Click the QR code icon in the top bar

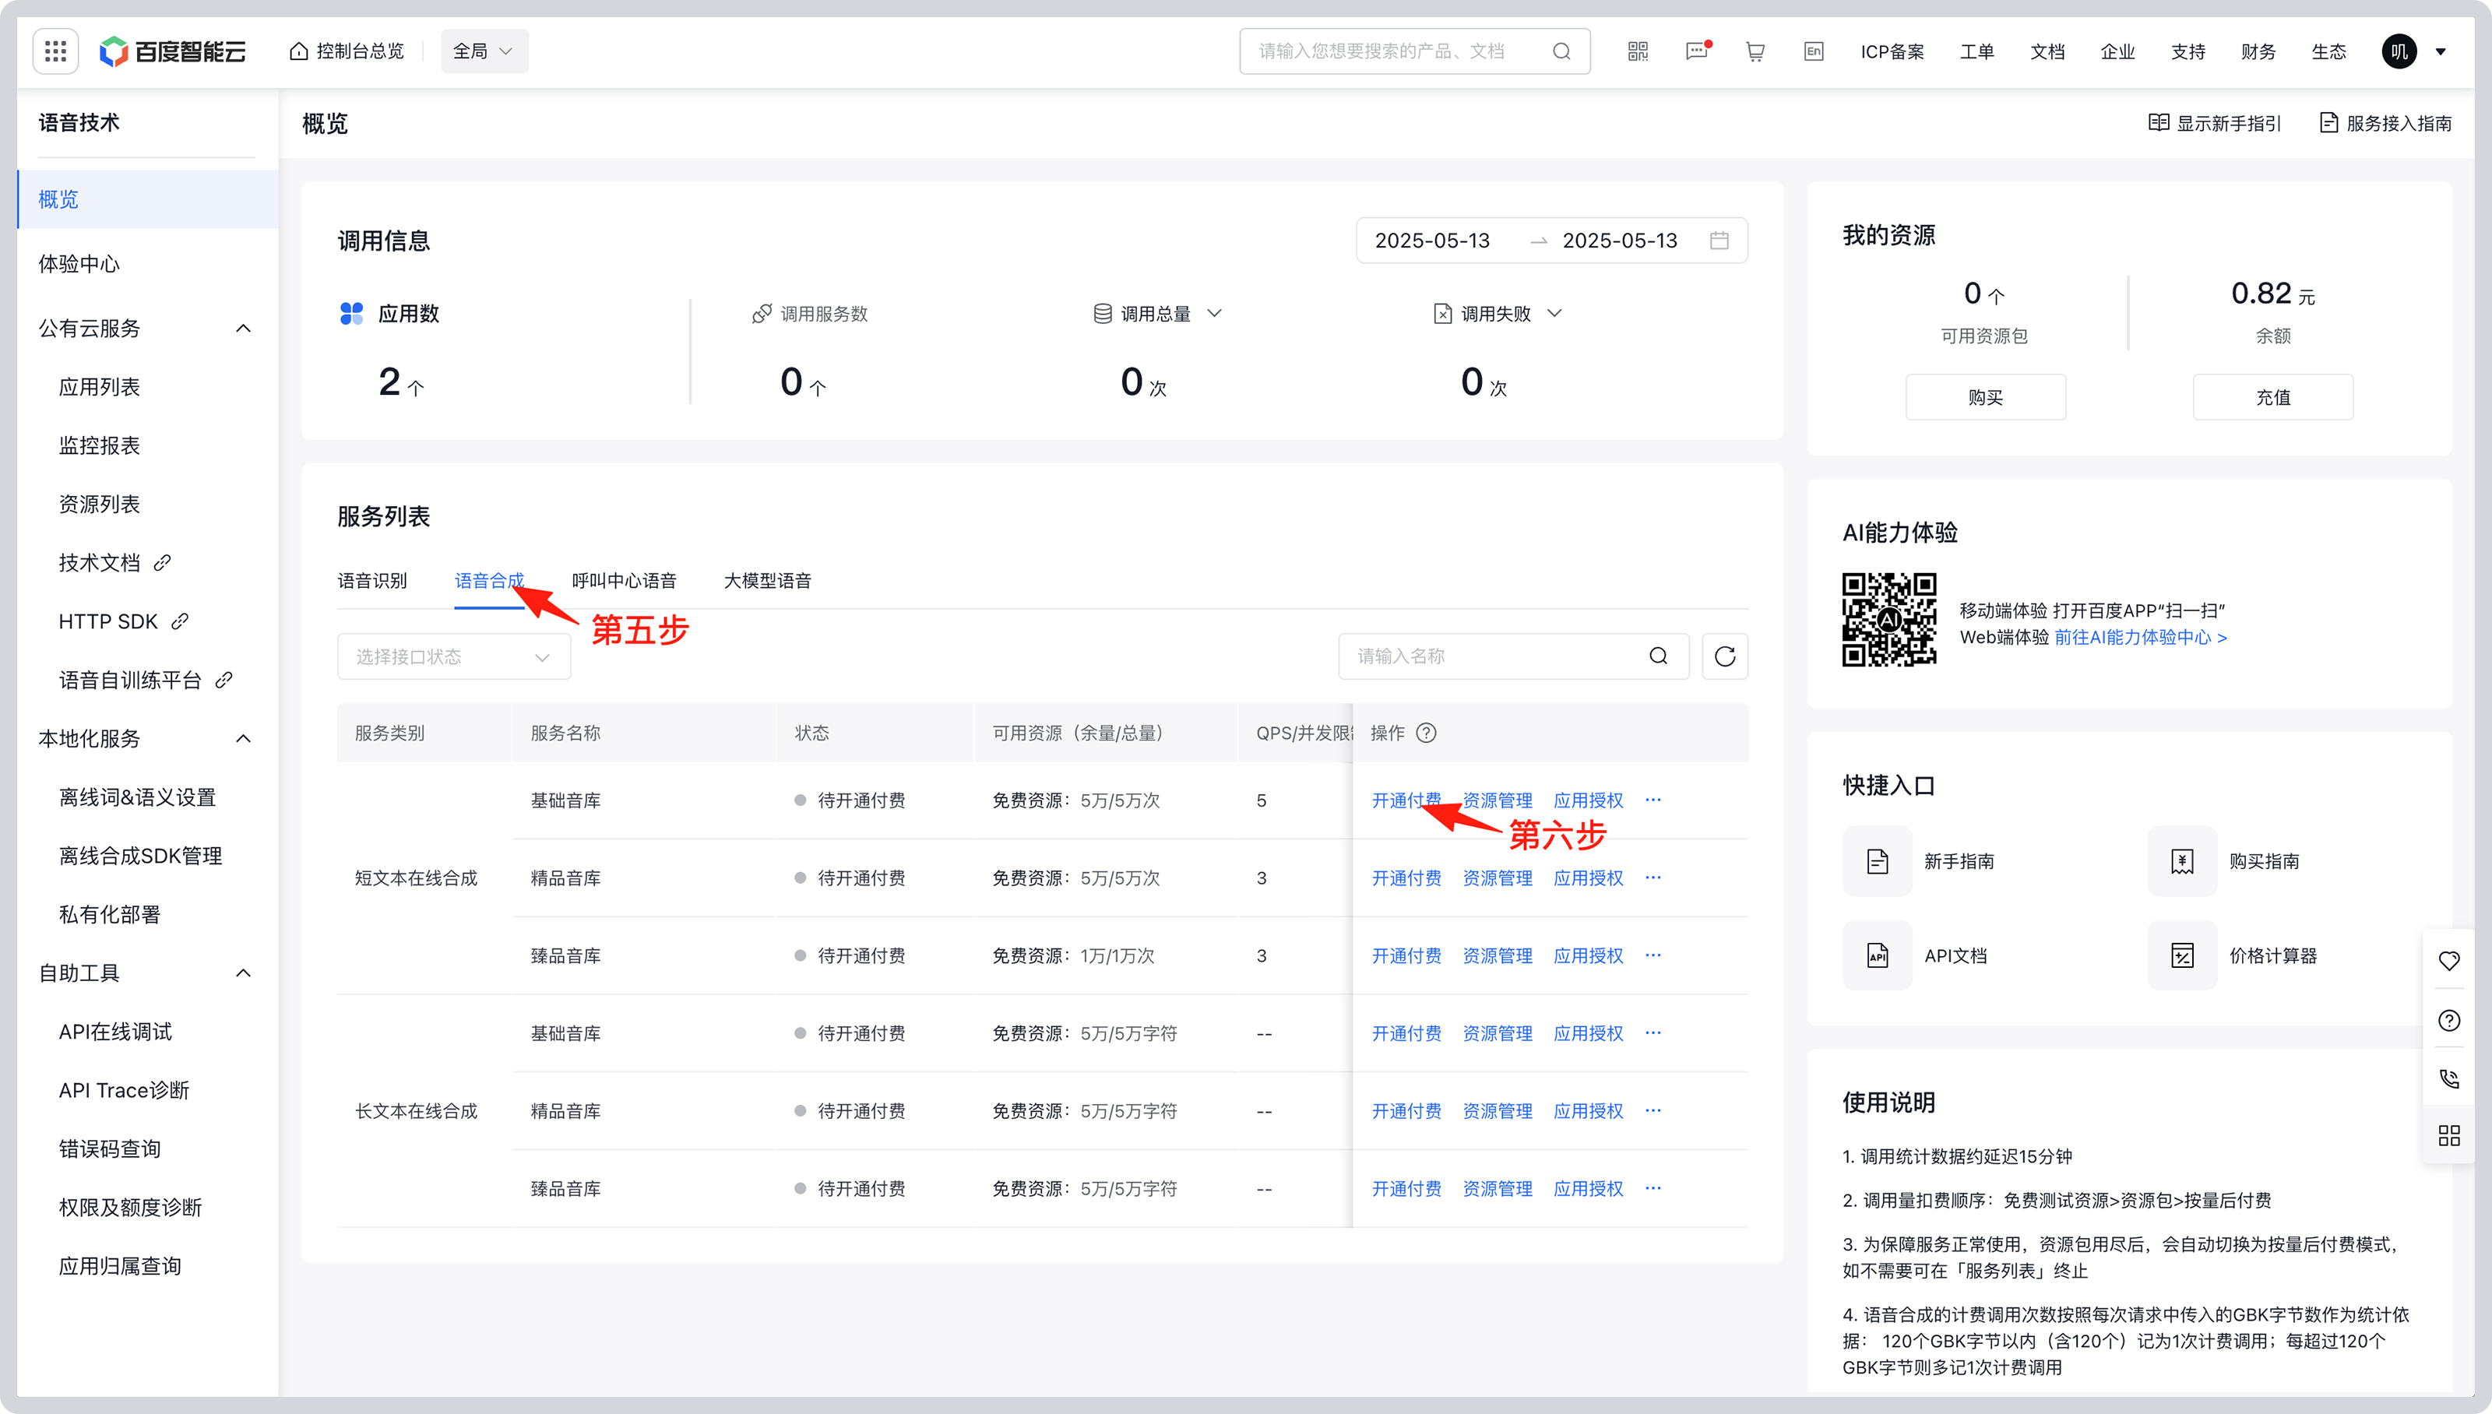click(1638, 51)
